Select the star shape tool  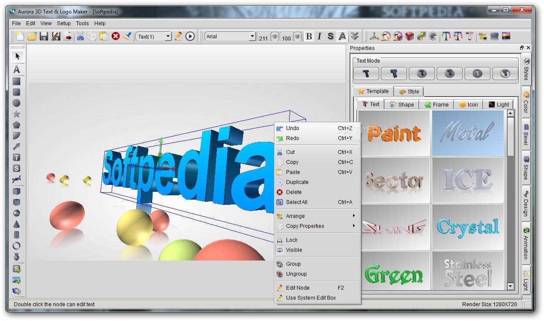(17, 114)
